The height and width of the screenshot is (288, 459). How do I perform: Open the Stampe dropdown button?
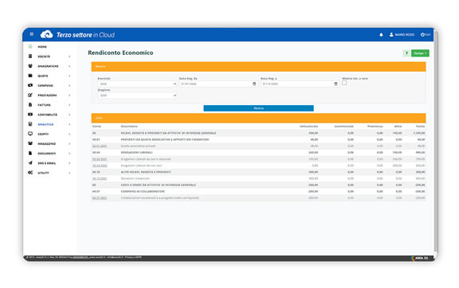420,53
